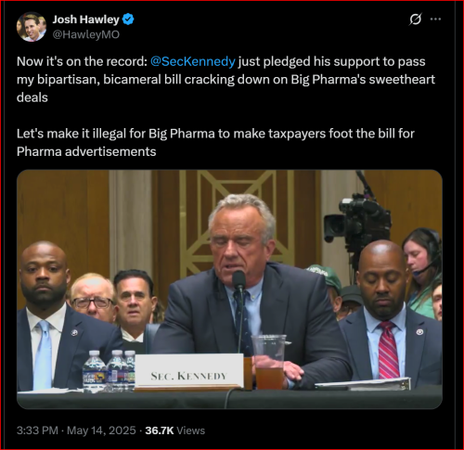Open the hearing video thumbnail
This screenshot has width=464, height=450.
(229, 289)
